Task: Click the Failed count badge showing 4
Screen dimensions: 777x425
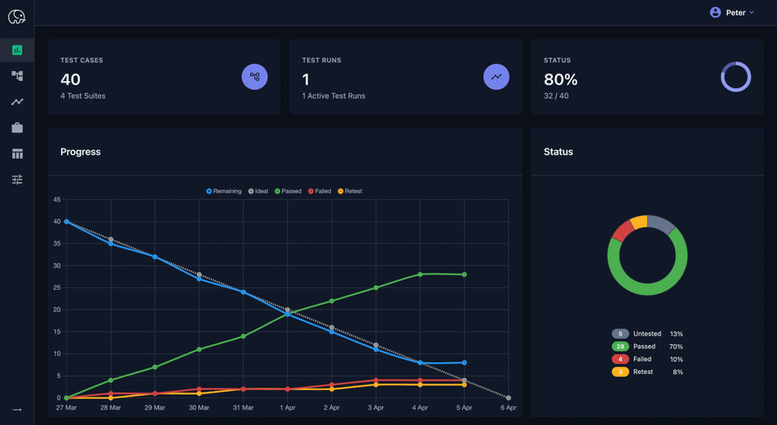Action: click(620, 359)
